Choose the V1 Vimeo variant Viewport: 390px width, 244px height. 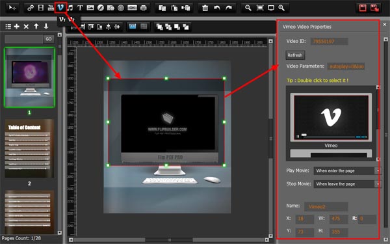tap(62, 20)
